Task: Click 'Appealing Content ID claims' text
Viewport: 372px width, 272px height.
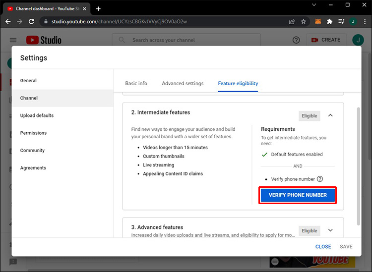Action: 173,174
